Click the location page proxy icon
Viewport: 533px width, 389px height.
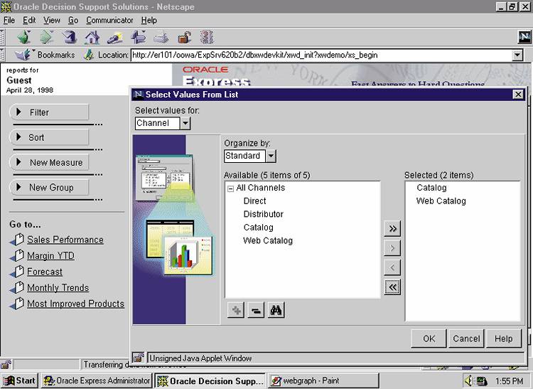point(89,55)
